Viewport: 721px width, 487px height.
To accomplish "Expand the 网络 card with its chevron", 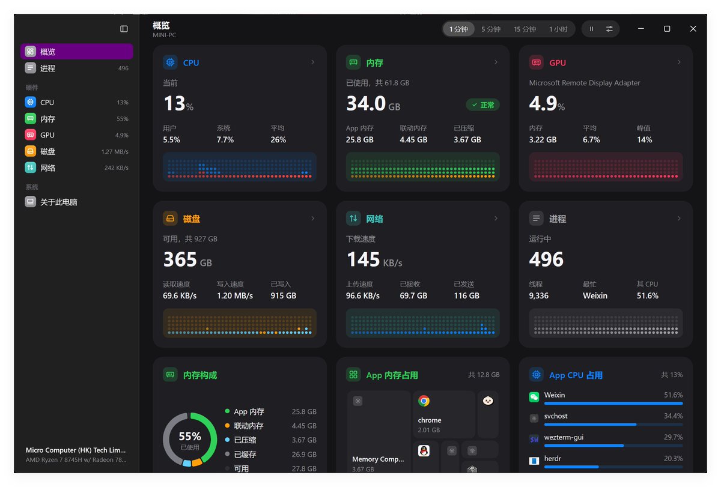I will (496, 219).
